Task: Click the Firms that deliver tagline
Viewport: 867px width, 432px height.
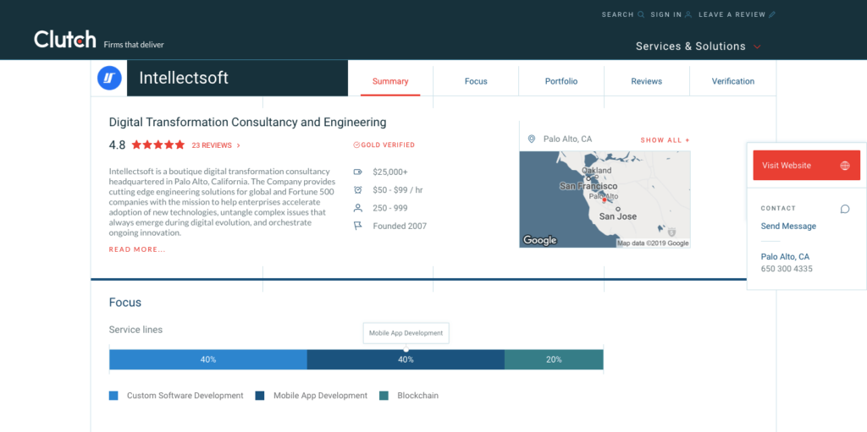Action: [x=134, y=44]
